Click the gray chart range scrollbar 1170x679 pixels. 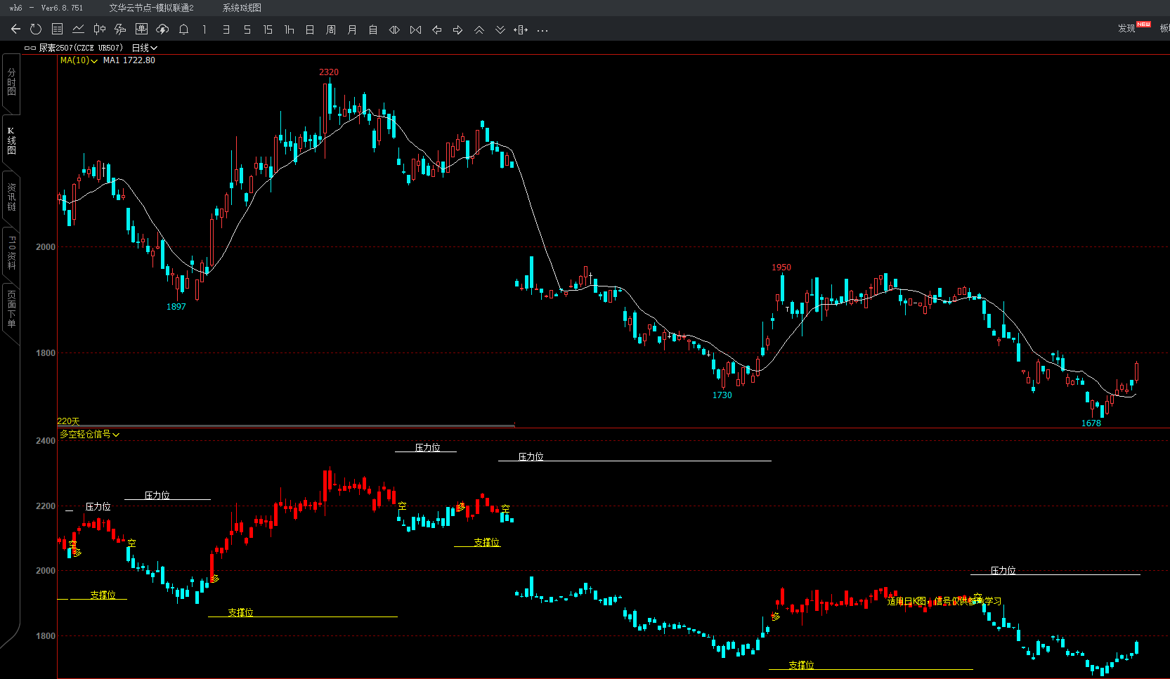[x=286, y=426]
